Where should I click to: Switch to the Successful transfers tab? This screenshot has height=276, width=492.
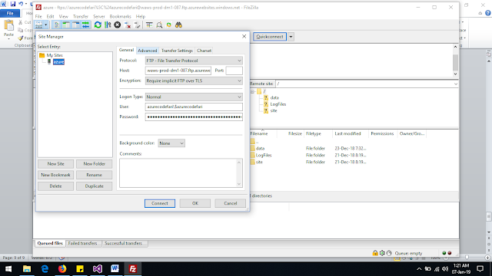point(123,243)
